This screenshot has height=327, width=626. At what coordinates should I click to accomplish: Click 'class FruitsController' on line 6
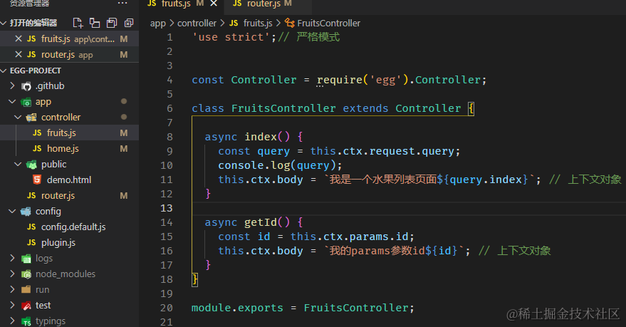coord(264,108)
